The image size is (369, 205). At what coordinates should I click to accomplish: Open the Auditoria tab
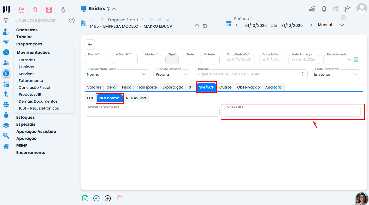pyautogui.click(x=274, y=87)
